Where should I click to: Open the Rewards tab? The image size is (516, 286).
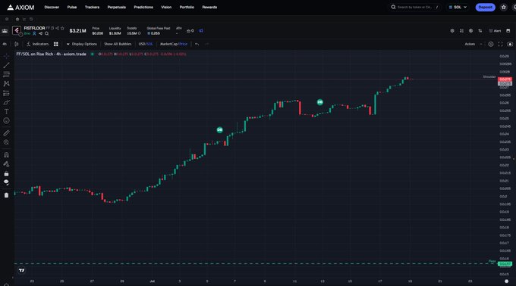click(209, 8)
